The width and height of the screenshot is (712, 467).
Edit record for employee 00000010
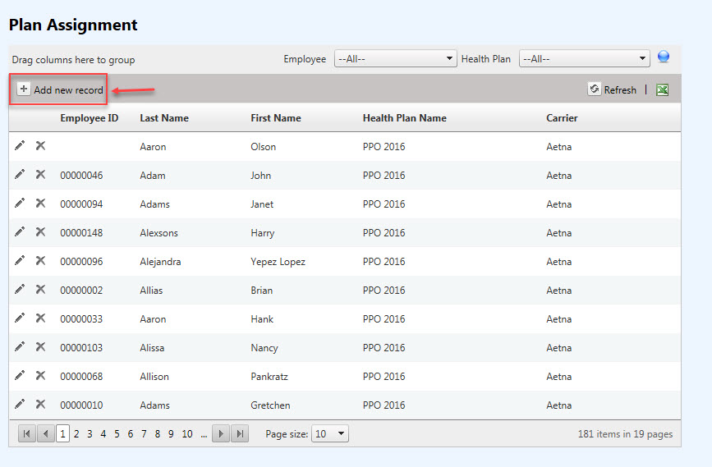20,404
